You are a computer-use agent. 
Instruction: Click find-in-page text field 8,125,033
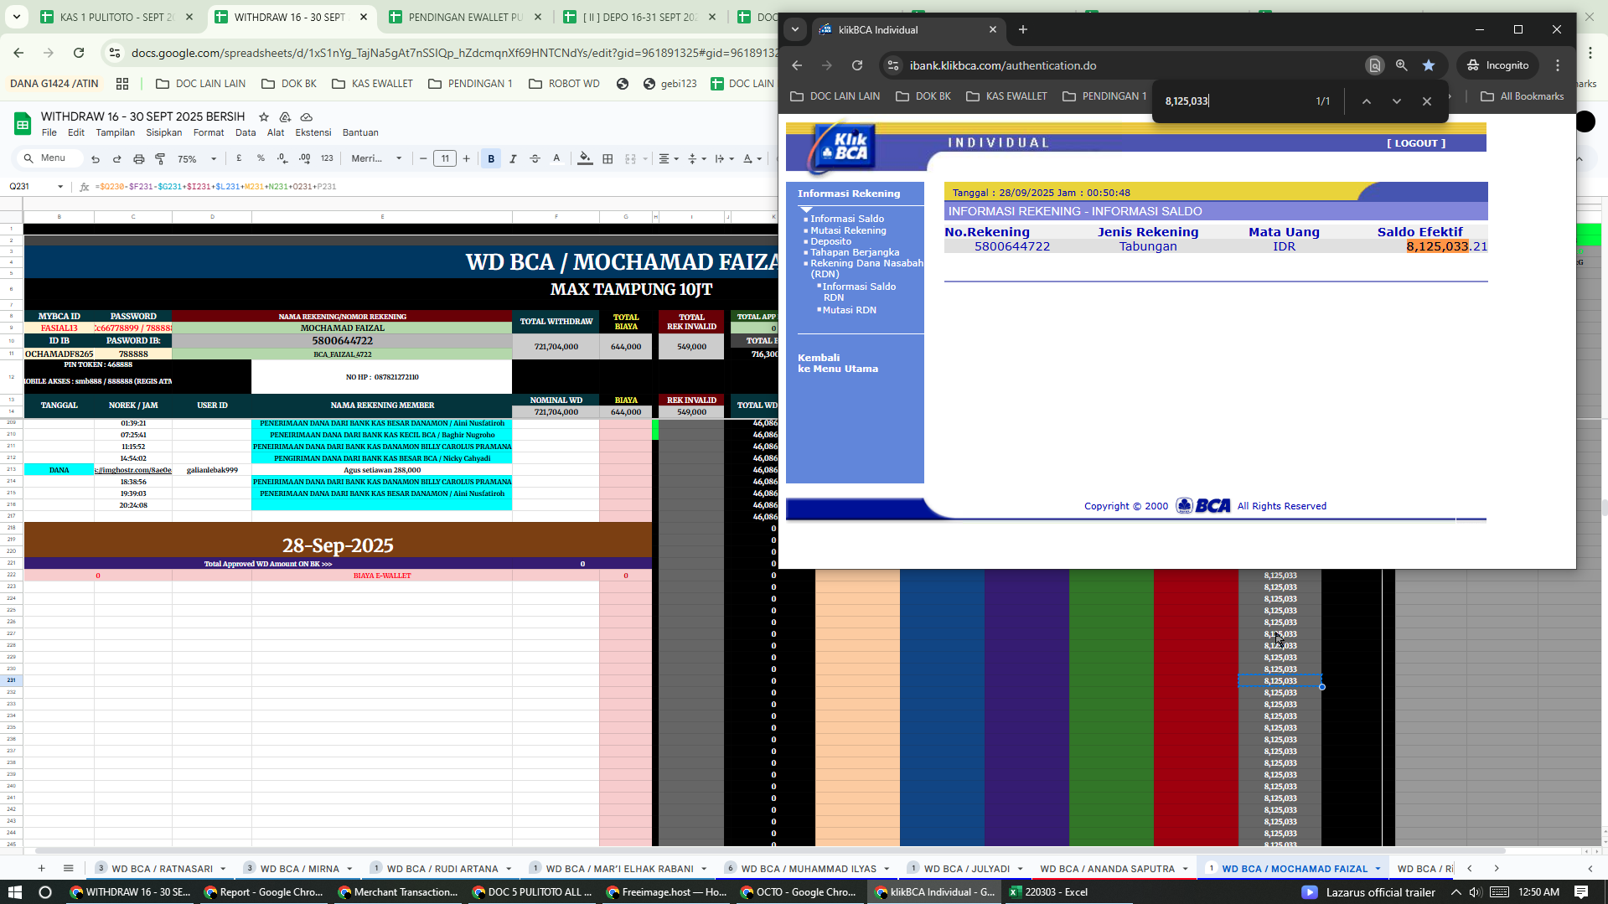[x=1232, y=101]
